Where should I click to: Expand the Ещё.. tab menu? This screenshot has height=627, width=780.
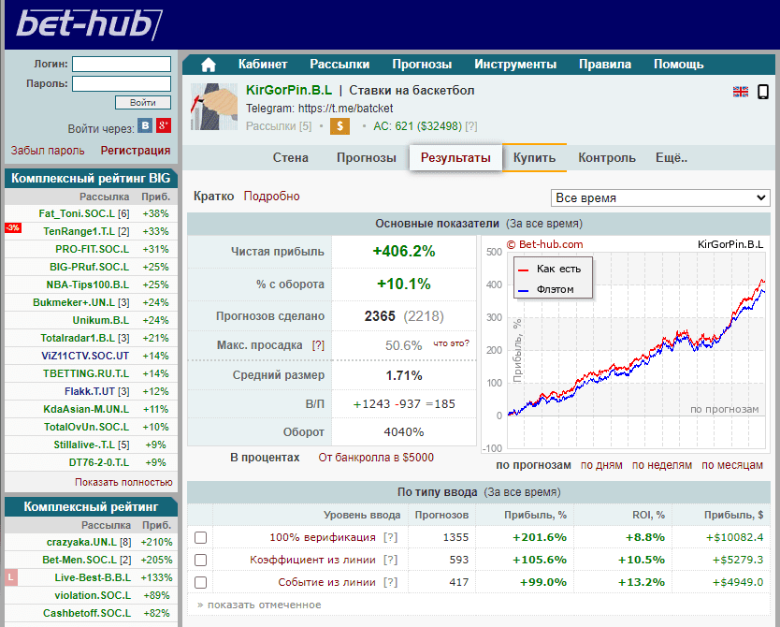(x=671, y=158)
